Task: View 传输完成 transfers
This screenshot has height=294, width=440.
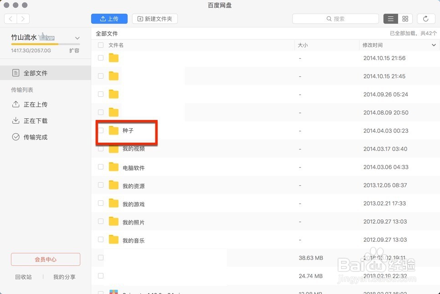Action: 35,137
